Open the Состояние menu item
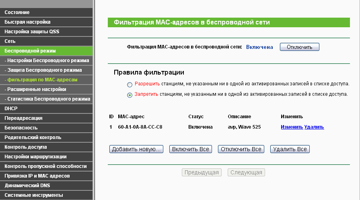The height and width of the screenshot is (200, 360). 46,12
